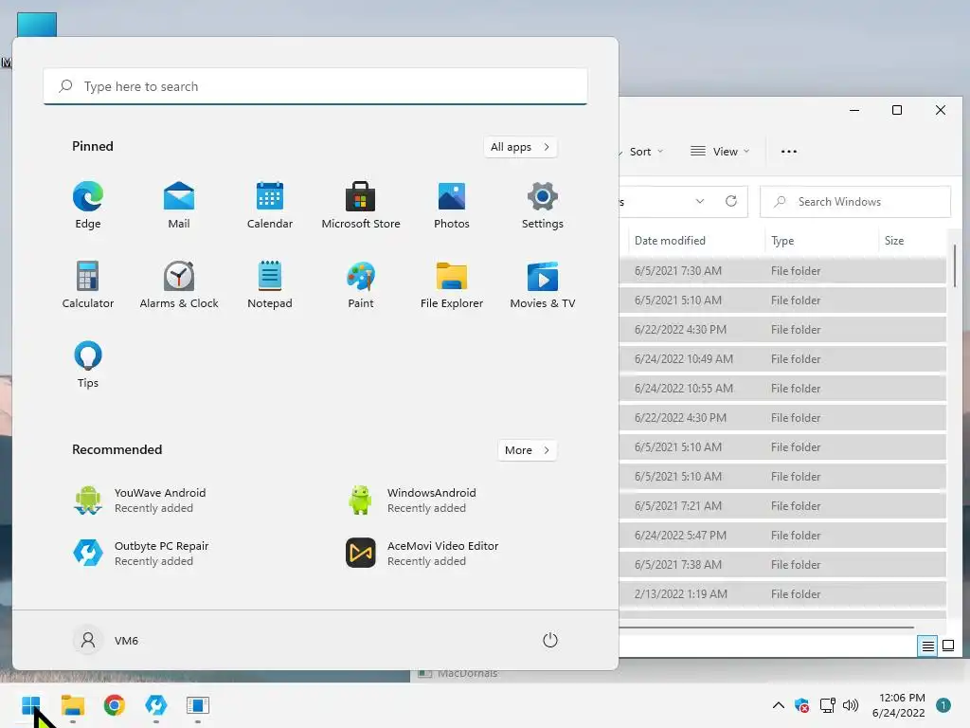Launch the Photos app

click(x=452, y=205)
